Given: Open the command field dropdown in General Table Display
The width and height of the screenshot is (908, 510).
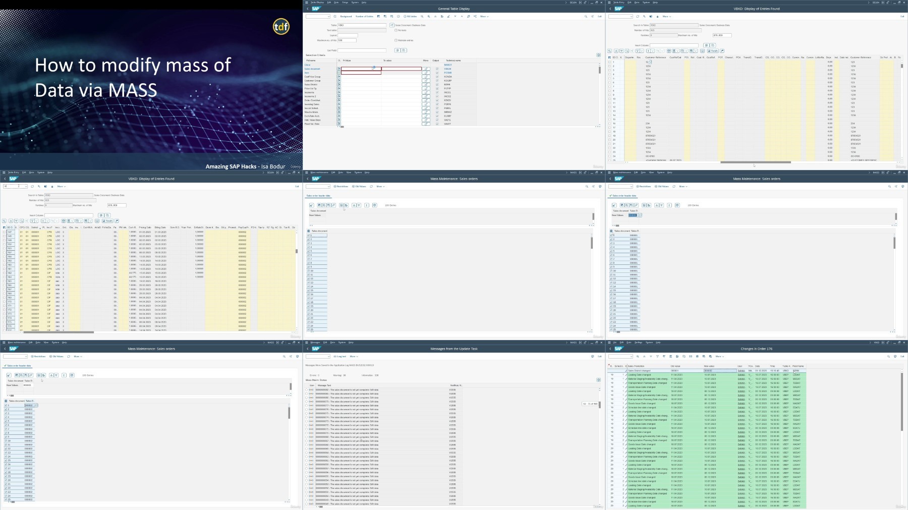Looking at the screenshot, I should tap(329, 16).
